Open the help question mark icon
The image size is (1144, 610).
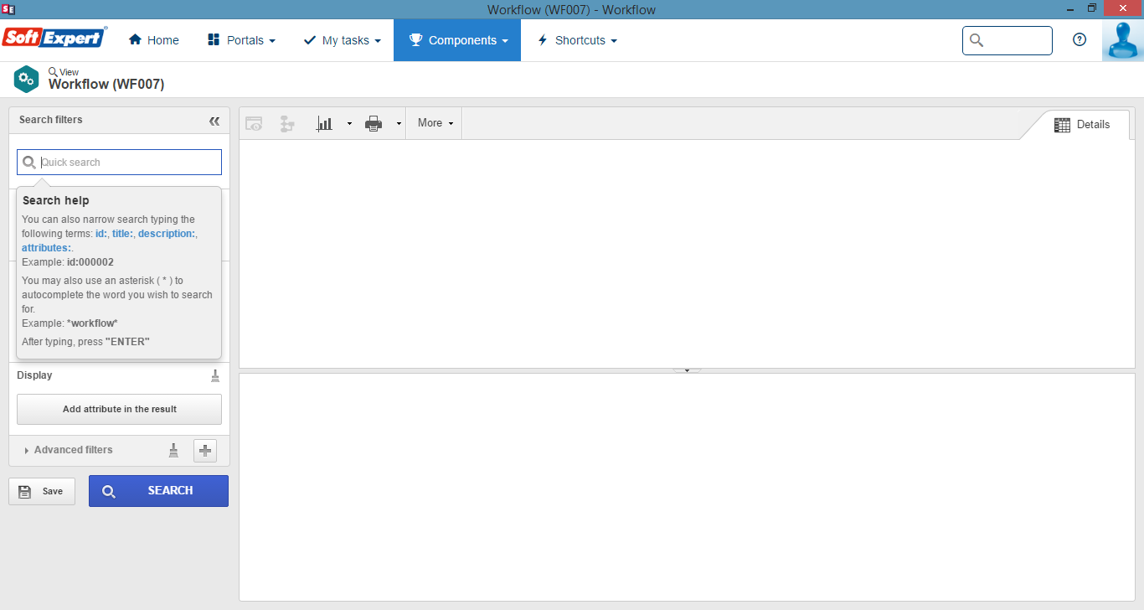click(1080, 39)
